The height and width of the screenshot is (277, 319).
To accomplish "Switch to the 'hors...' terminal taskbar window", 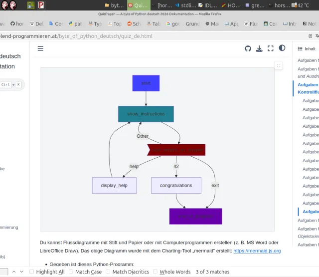I will point(279,5).
